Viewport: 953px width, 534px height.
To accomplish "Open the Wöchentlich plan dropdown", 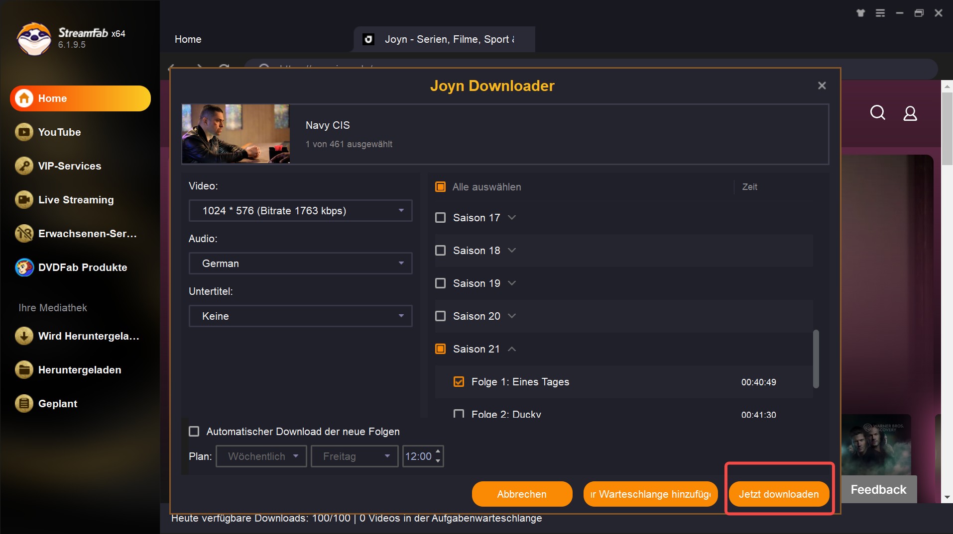I will click(x=261, y=456).
